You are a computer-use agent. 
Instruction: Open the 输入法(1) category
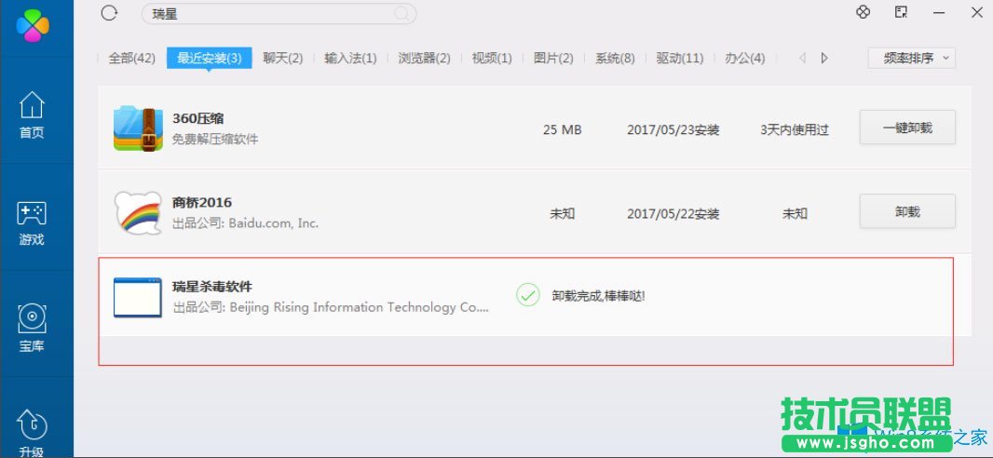click(x=350, y=59)
